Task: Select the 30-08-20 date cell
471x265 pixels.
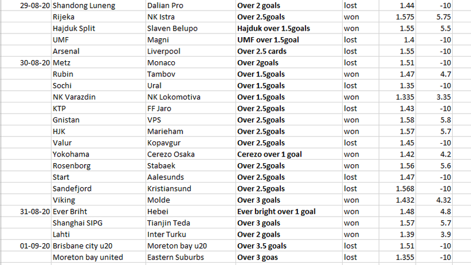Action: click(26, 62)
